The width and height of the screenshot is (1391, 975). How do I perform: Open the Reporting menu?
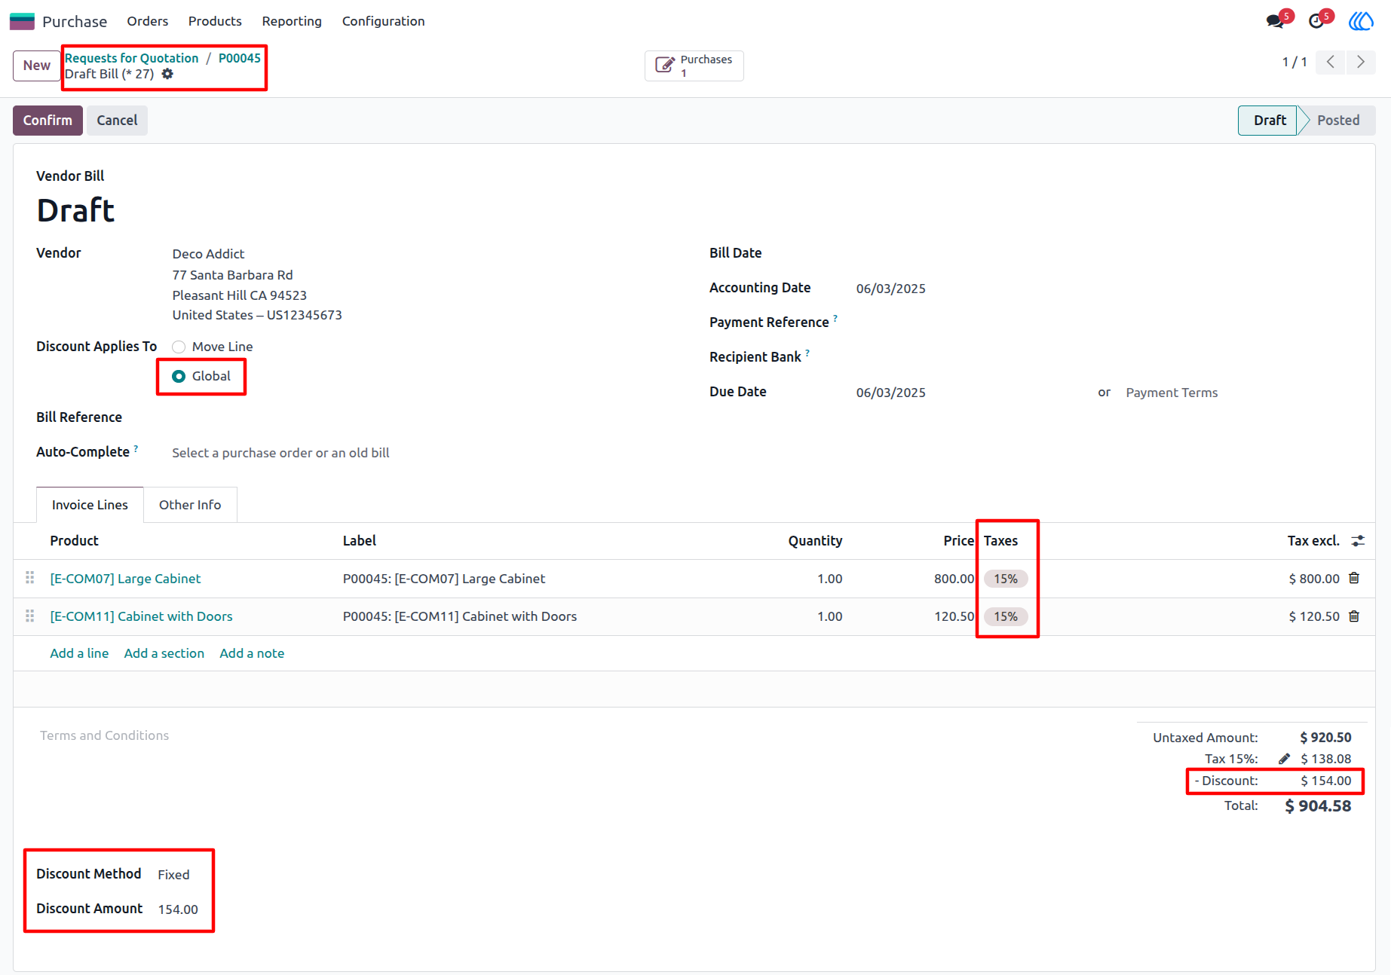pos(292,21)
